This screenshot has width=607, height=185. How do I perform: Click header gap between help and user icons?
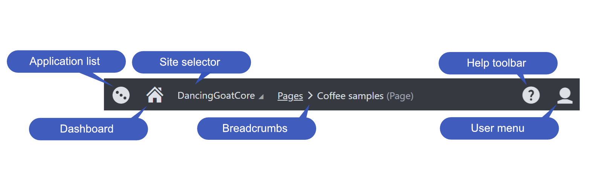pos(548,95)
